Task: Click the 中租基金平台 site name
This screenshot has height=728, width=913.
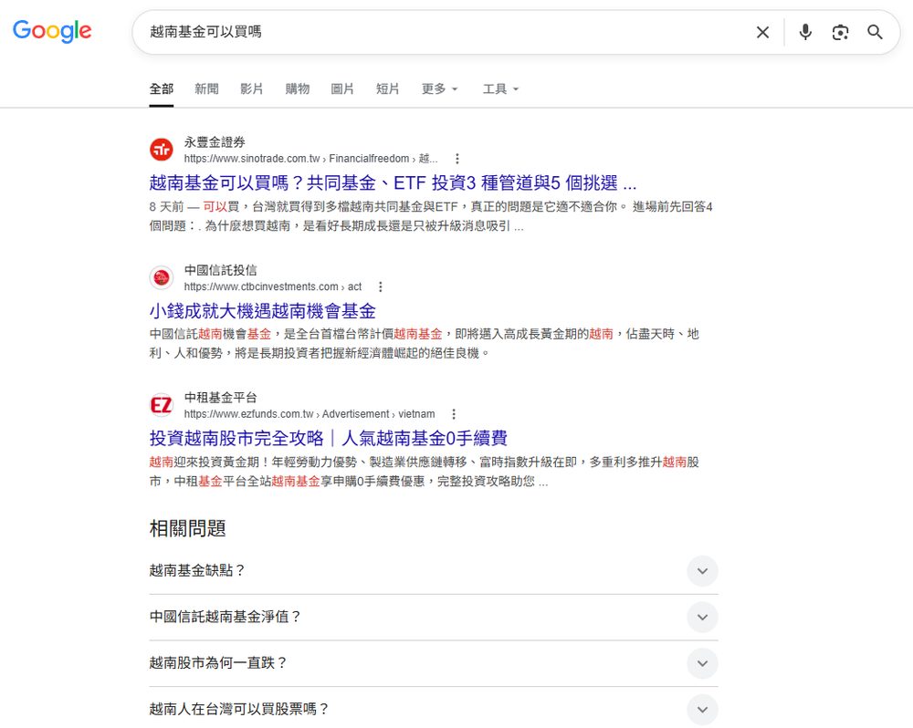Action: pos(221,398)
